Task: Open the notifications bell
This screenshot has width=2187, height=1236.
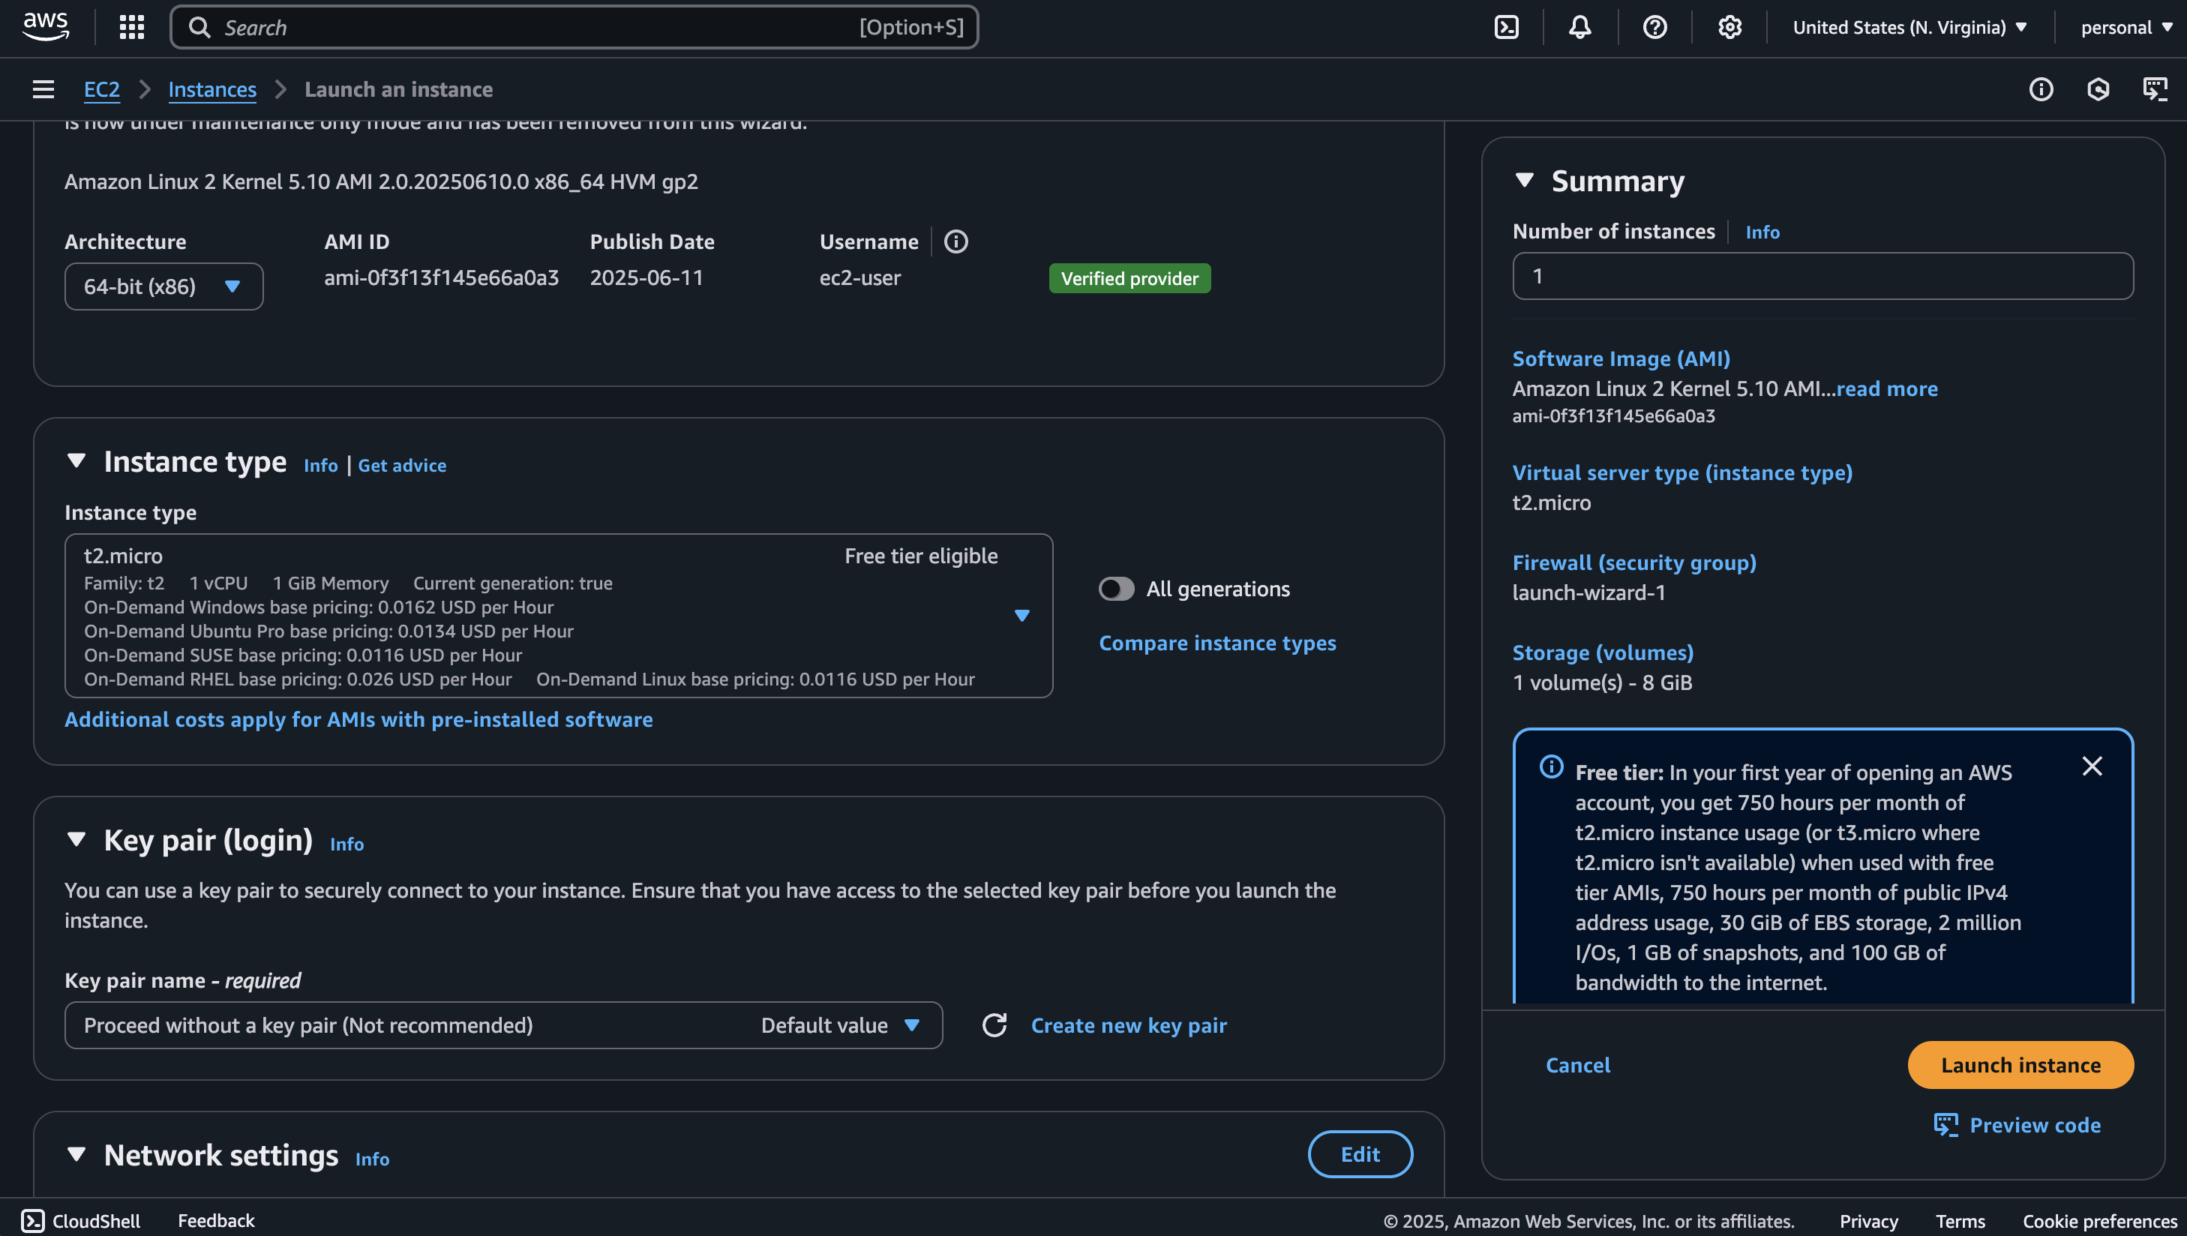Action: 1580,27
